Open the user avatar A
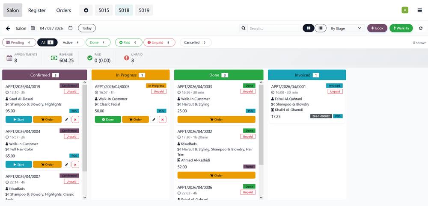 [405, 10]
